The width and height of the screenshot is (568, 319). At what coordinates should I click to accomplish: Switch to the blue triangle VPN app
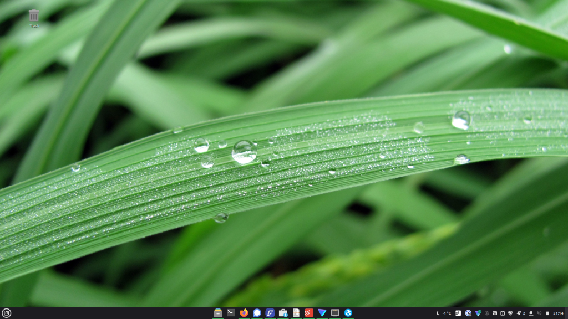click(x=322, y=313)
